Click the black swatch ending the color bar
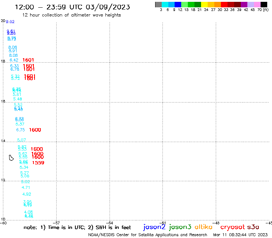 [x=264, y=4]
